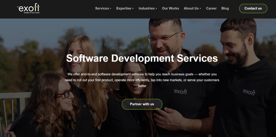Click the paragraph starting 'We offer end-to-end'
Viewport: 276px width, 137px height.
tap(142, 80)
